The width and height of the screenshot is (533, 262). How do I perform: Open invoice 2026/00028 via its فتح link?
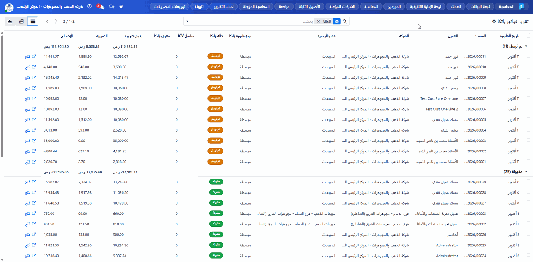coord(30,192)
